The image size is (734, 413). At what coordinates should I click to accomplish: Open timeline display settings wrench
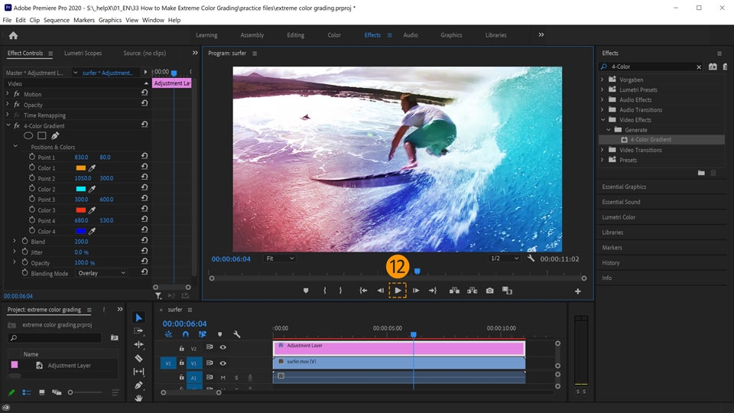pyautogui.click(x=237, y=334)
